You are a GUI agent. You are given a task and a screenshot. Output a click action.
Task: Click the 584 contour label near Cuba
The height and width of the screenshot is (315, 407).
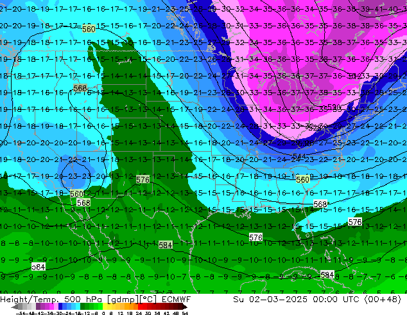coord(327,274)
